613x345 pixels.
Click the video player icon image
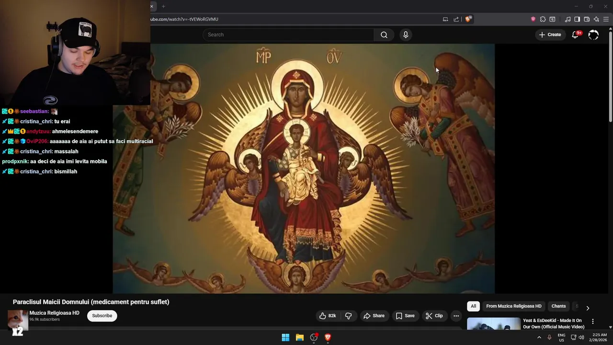[x=304, y=169]
